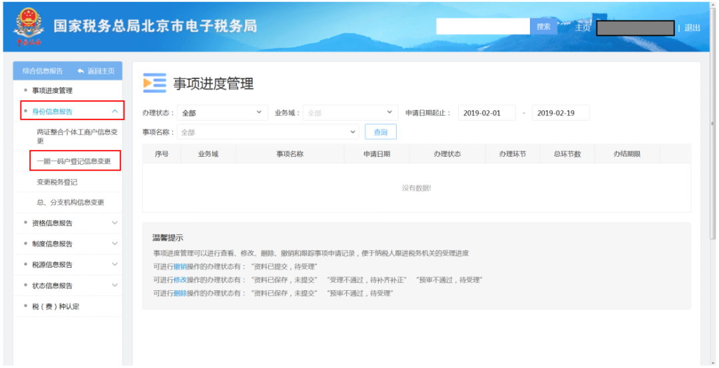Open the 事项名称 dropdown

[268, 132]
